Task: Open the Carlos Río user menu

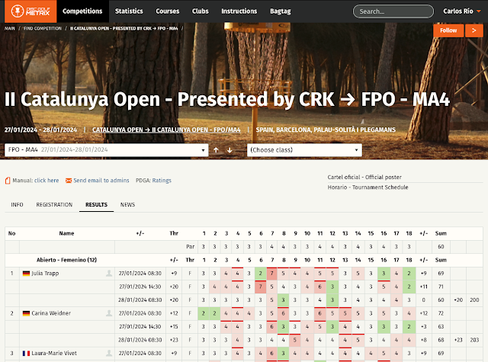Action: tap(462, 11)
